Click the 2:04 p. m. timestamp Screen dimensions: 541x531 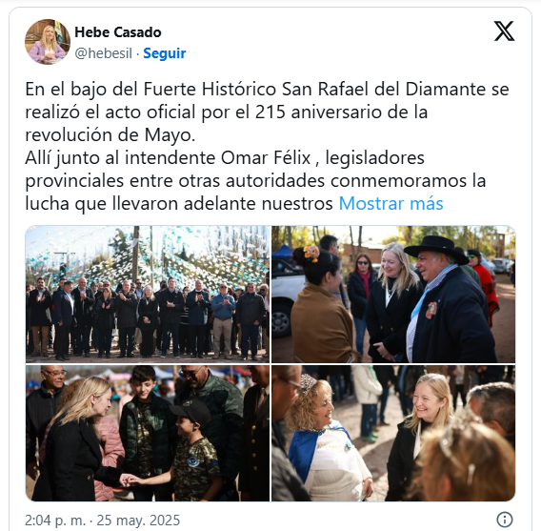click(x=55, y=520)
